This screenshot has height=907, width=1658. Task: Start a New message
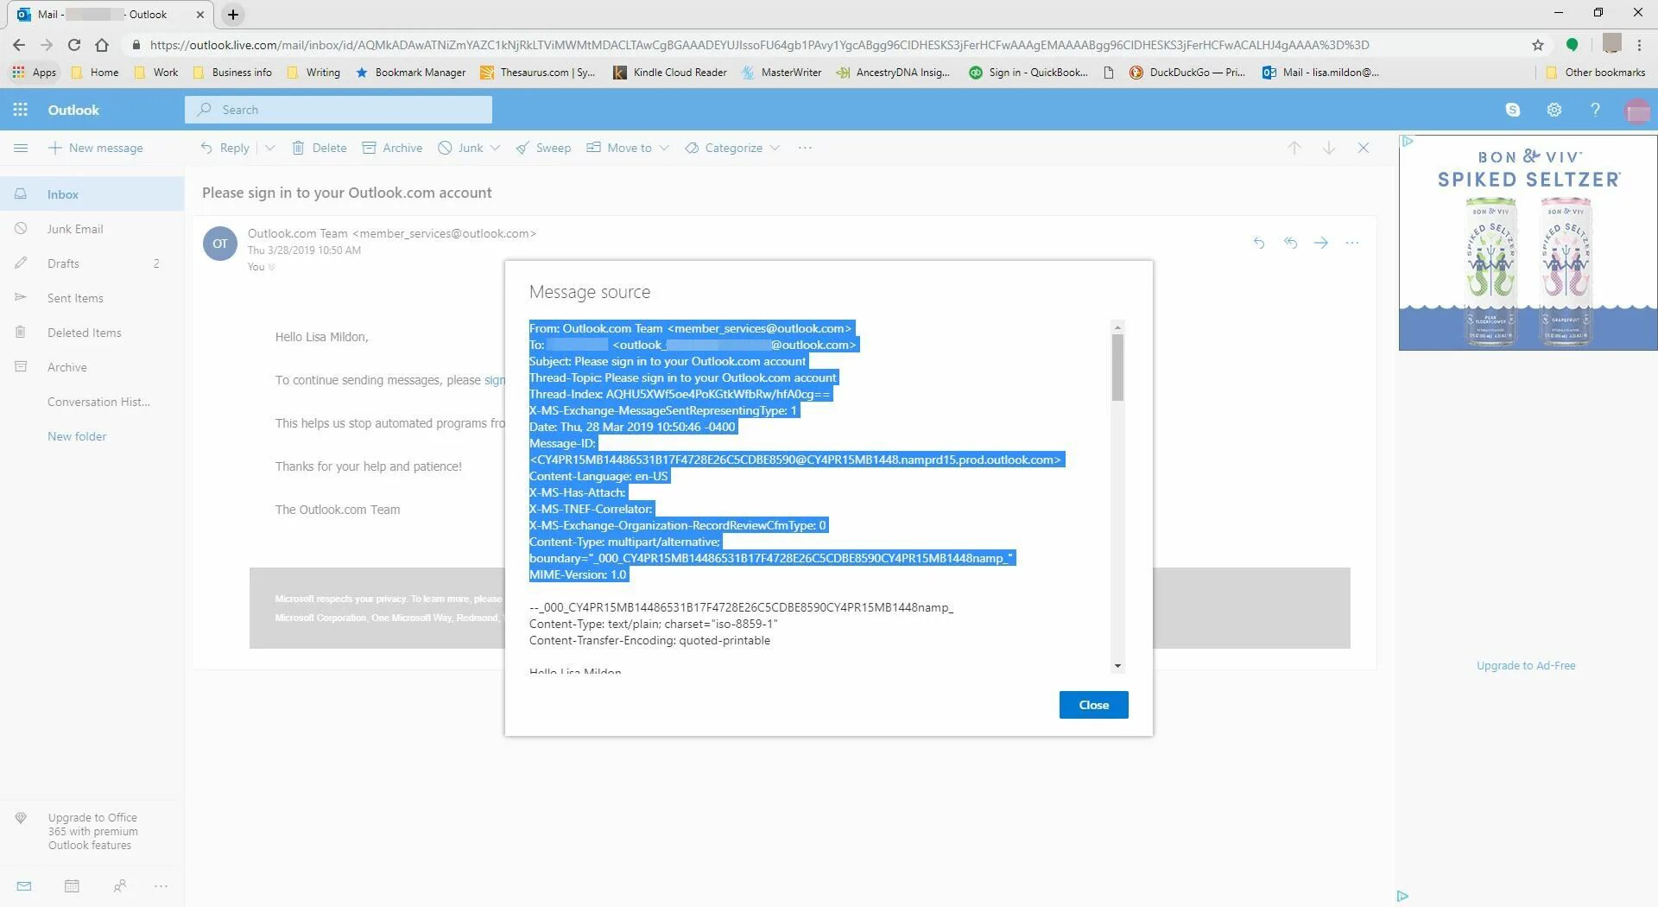pyautogui.click(x=95, y=148)
